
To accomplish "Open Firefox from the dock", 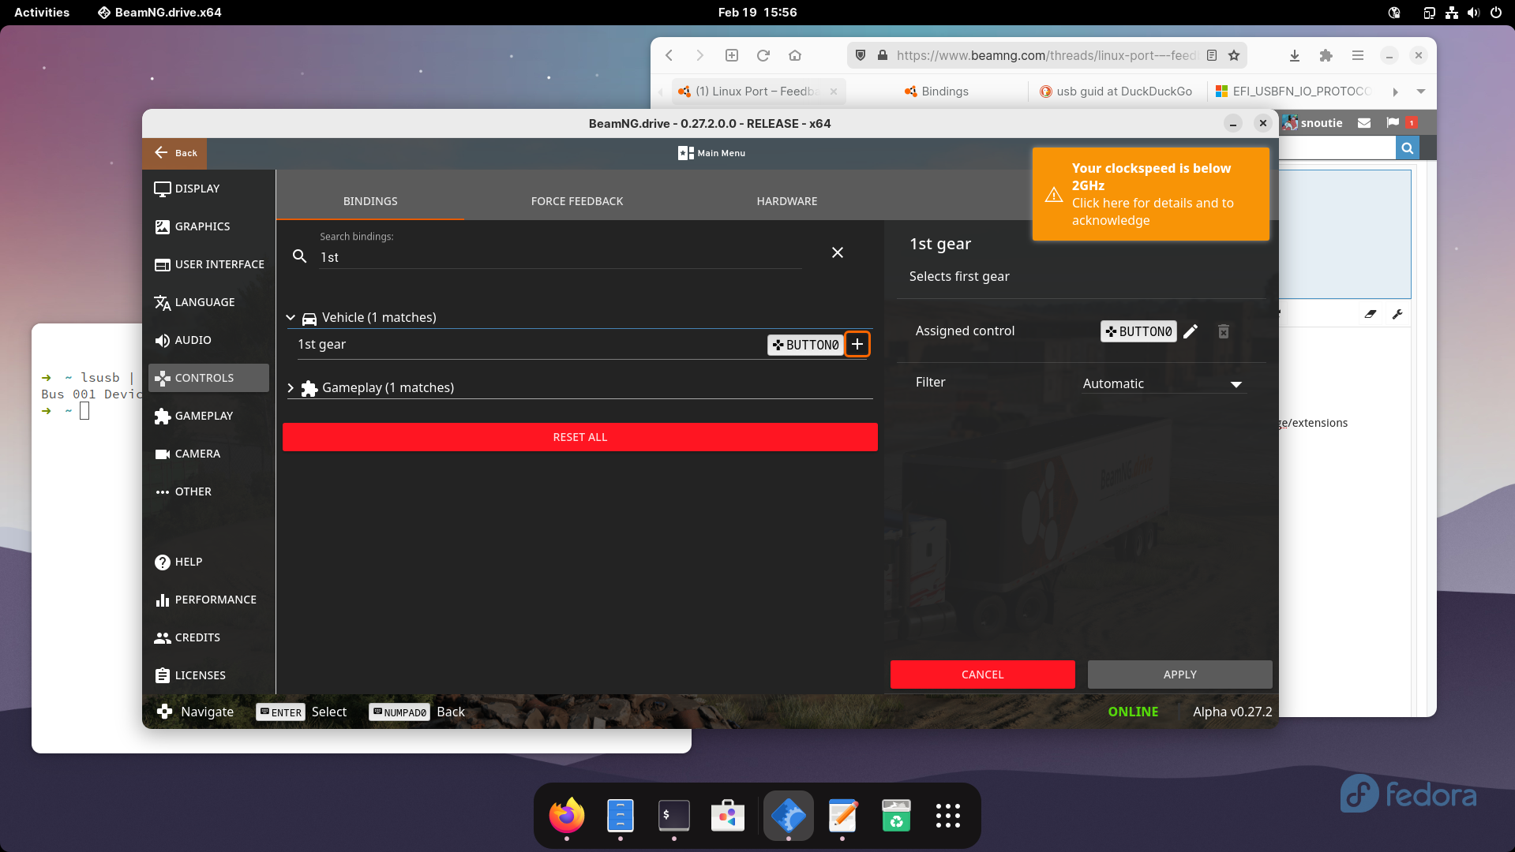I will tap(567, 815).
